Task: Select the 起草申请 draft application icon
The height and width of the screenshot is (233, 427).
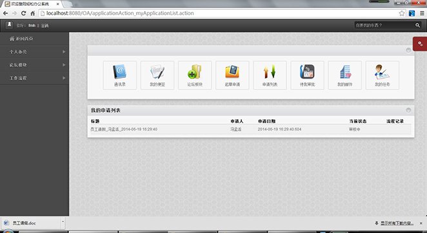Action: click(232, 75)
